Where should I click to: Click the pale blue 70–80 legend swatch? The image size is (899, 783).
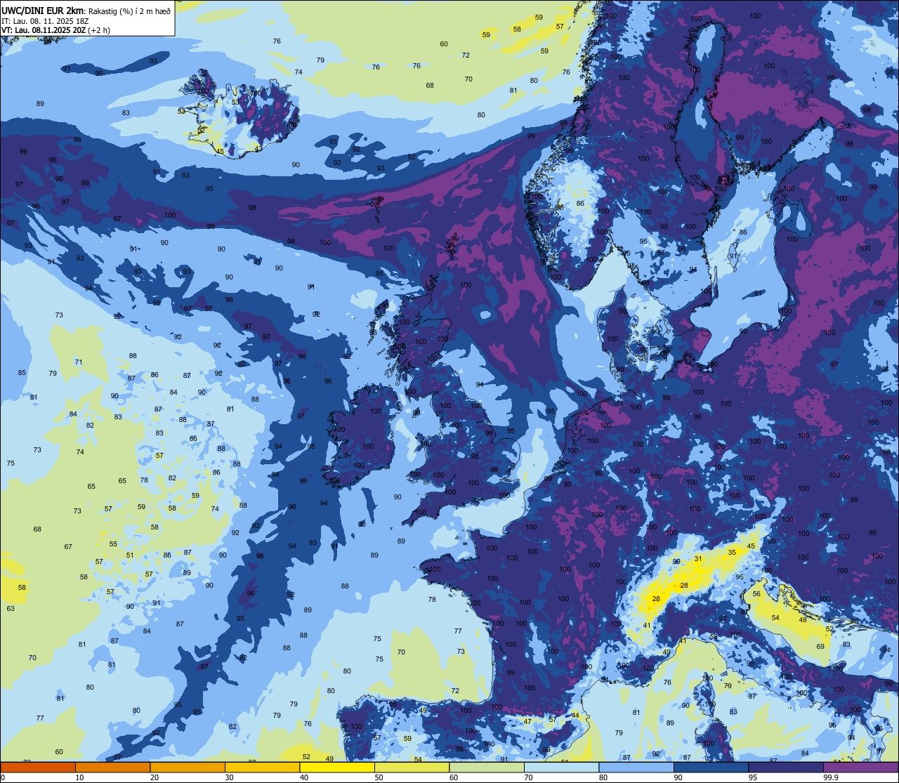coord(561,767)
